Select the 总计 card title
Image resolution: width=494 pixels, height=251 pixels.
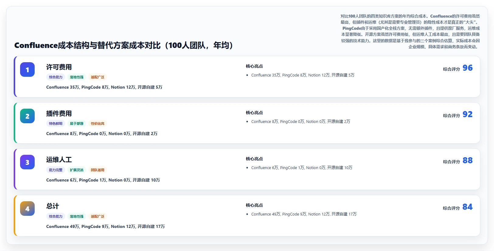click(53, 206)
